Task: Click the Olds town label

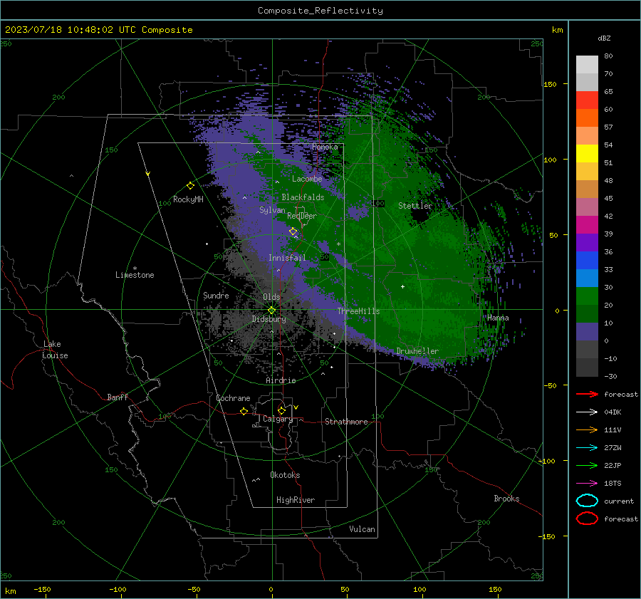Action: point(271,297)
